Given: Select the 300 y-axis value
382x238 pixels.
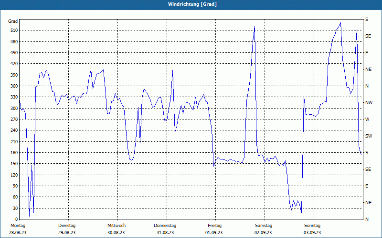Looking at the screenshot, I should click(x=14, y=109).
